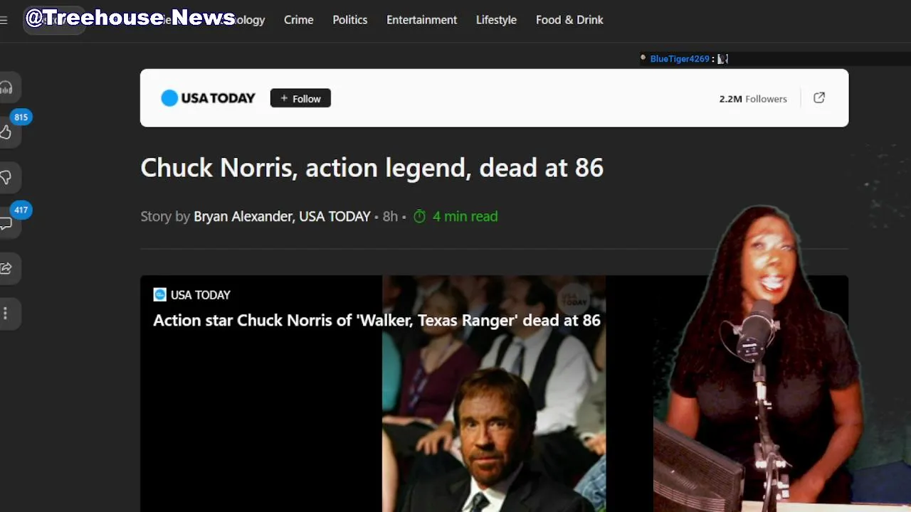Click the video title 'Action star Chuck Norris...'
Image resolution: width=911 pixels, height=512 pixels.
(376, 320)
